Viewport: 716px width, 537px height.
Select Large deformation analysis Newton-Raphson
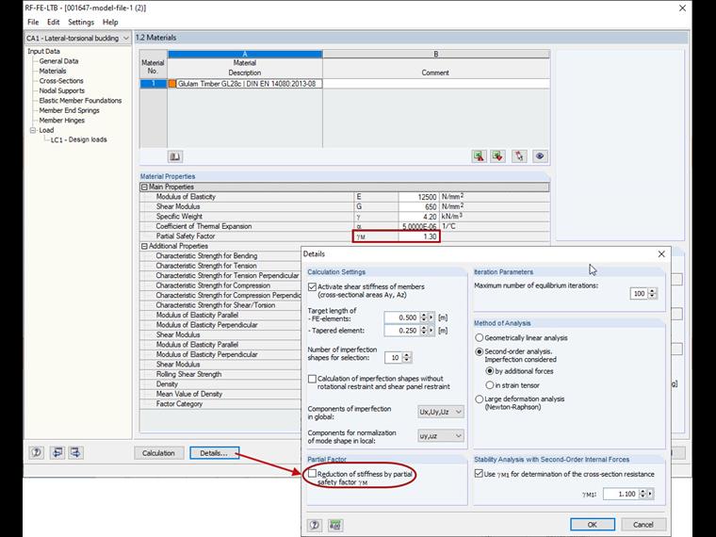click(479, 399)
